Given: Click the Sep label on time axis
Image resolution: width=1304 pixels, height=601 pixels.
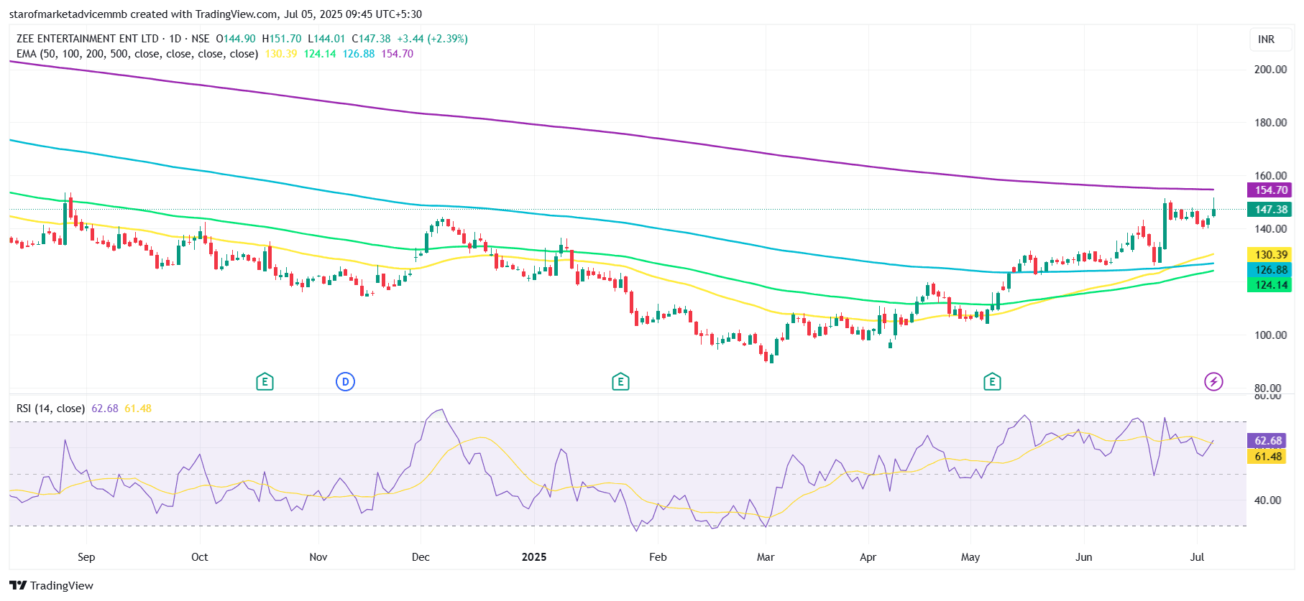Looking at the screenshot, I should coord(86,557).
